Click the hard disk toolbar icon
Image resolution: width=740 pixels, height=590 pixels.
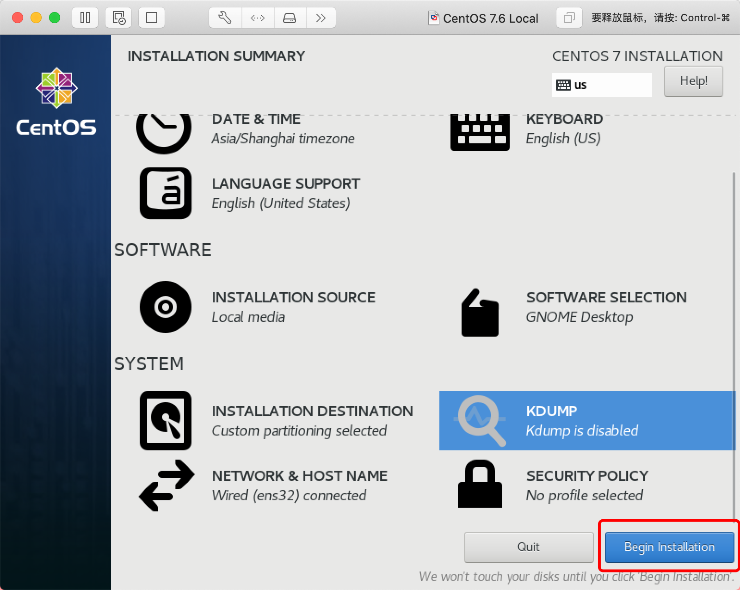290,18
